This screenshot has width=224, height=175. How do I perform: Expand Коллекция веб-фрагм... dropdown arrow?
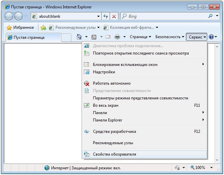pos(157,27)
